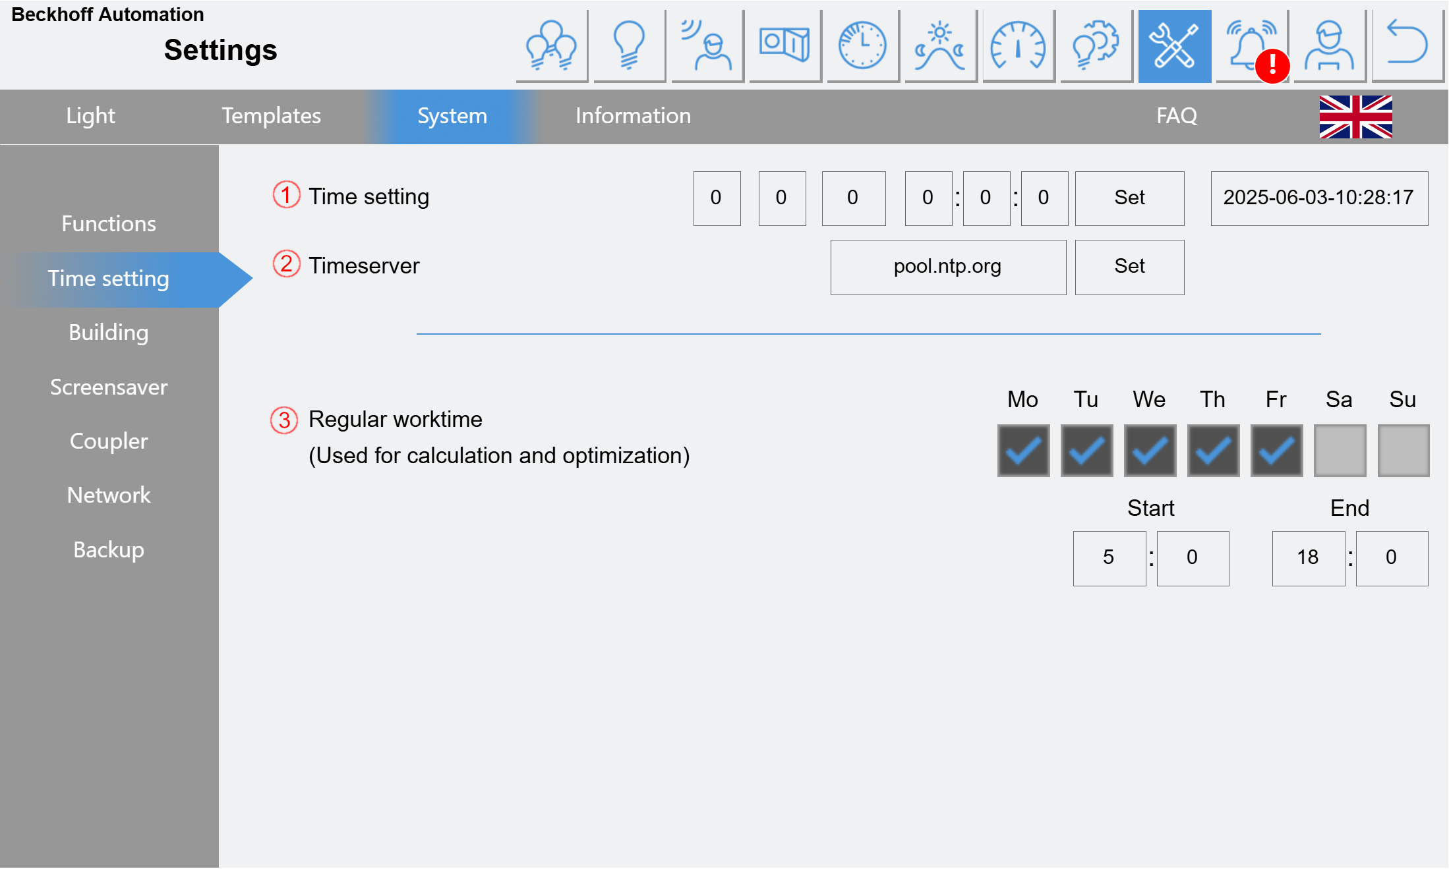Open the alarm bell notification icon
1449x869 pixels.
[1252, 46]
